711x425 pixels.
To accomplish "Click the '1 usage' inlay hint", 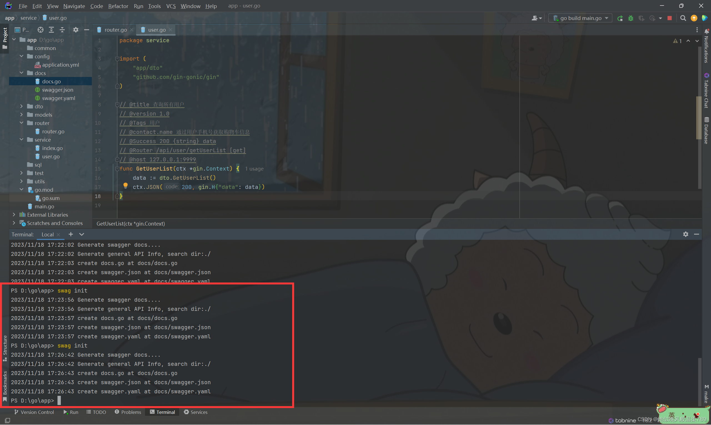I will coord(254,169).
